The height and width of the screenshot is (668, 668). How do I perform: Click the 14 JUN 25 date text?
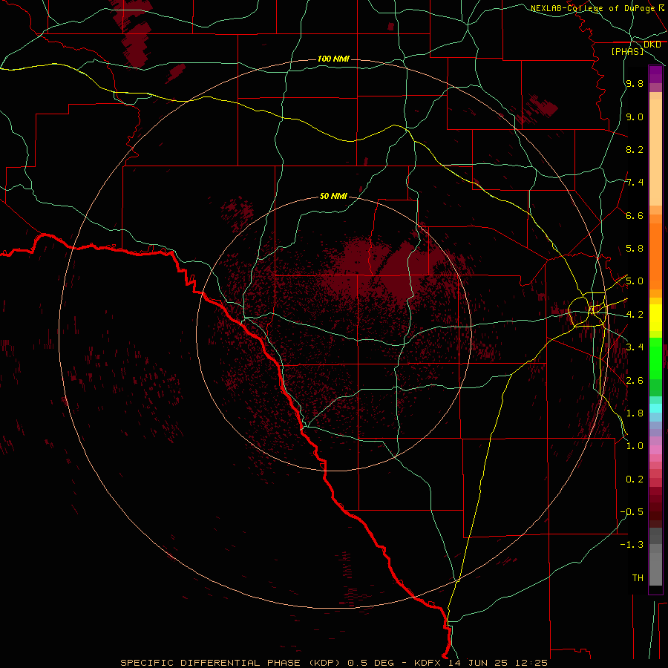(x=480, y=663)
